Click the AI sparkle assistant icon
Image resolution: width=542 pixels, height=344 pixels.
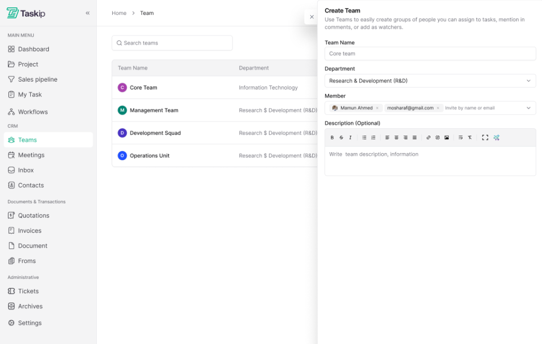pos(496,138)
